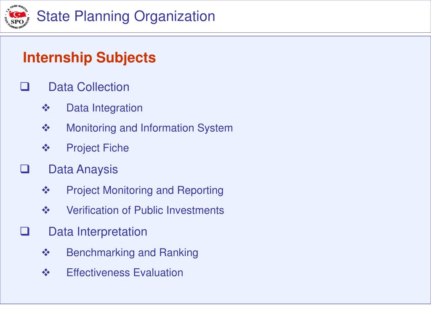Click diamond bullet before Project Fiche

click(46, 148)
